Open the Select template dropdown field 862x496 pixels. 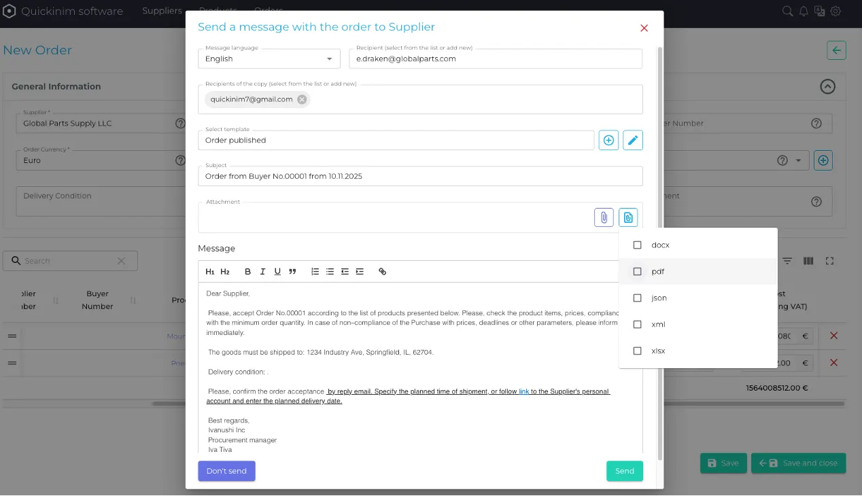click(x=396, y=141)
